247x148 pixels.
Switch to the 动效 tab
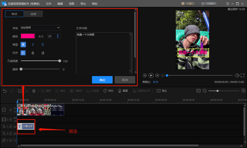point(33,14)
